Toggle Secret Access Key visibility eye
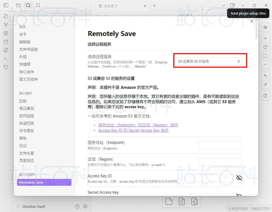The image size is (272, 212). [x=239, y=195]
